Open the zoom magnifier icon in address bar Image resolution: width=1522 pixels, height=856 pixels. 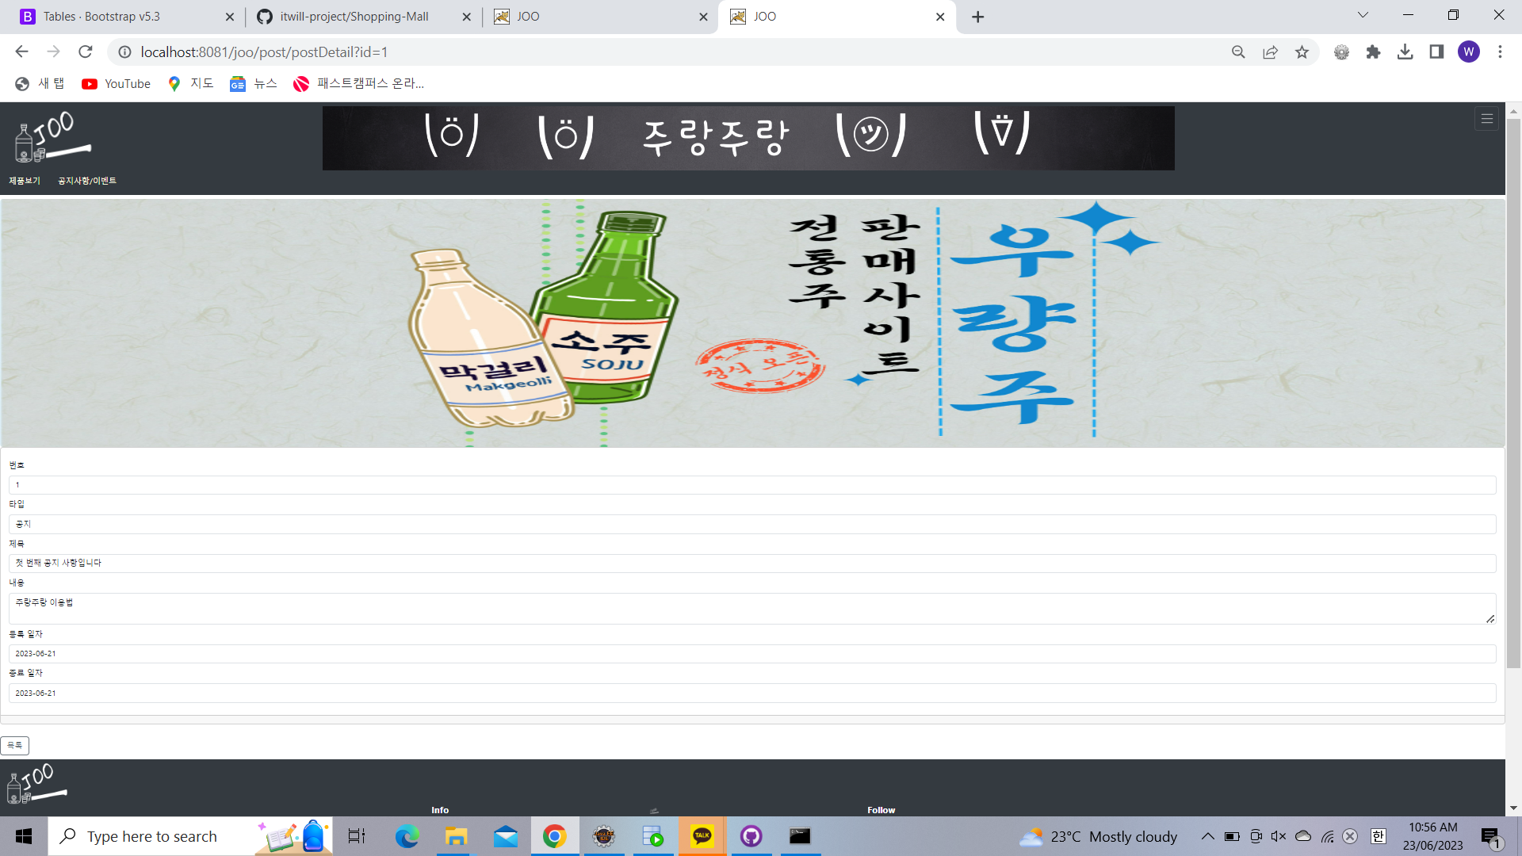[x=1238, y=52]
